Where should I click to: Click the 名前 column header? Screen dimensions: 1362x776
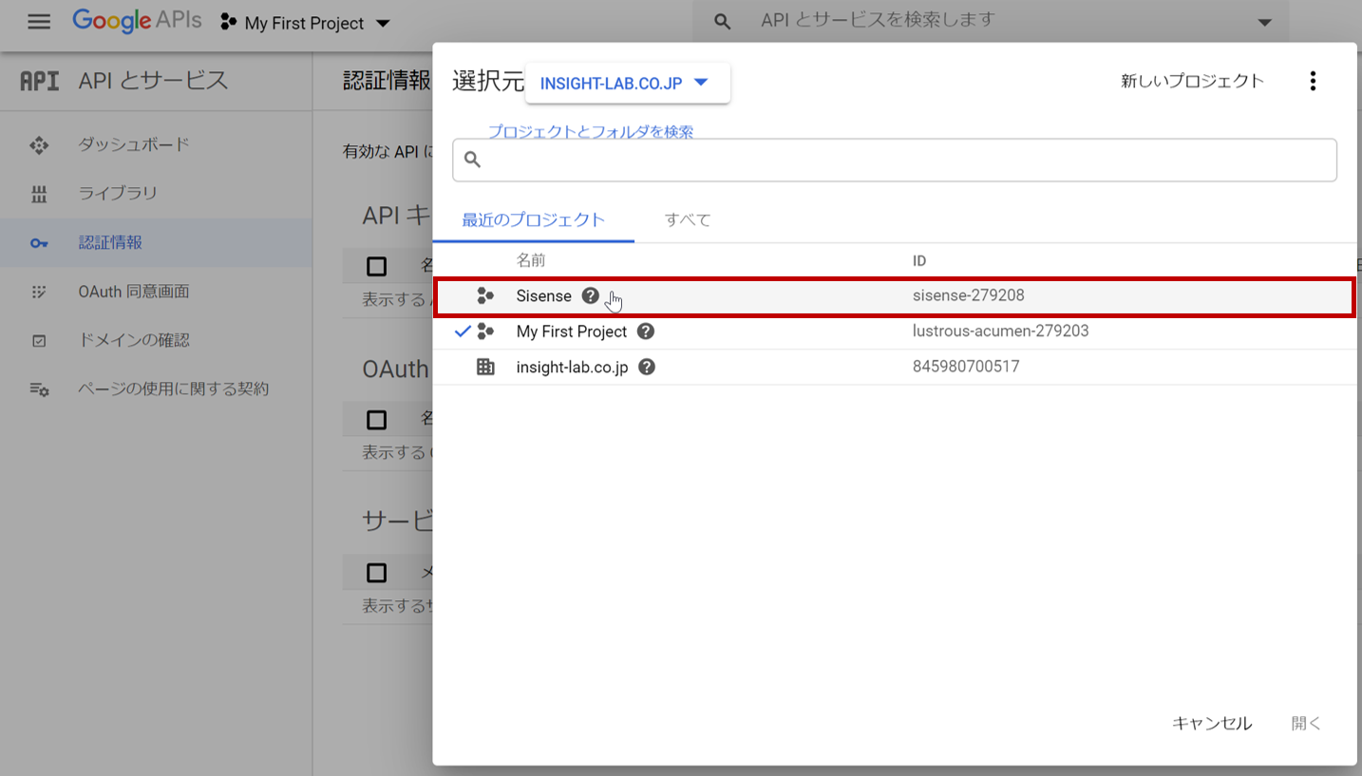click(x=531, y=260)
